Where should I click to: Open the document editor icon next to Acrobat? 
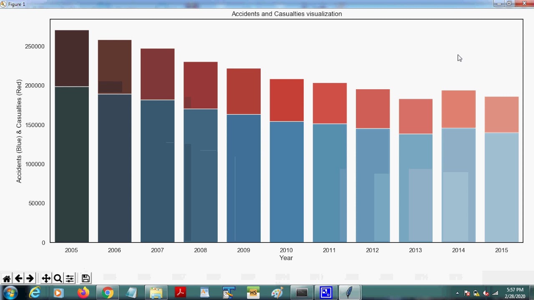click(204, 293)
